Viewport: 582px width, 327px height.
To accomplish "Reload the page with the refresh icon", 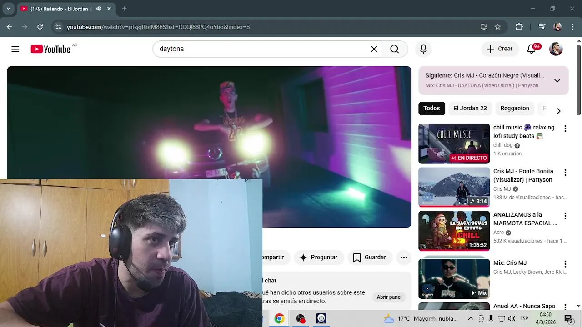I will pyautogui.click(x=40, y=27).
